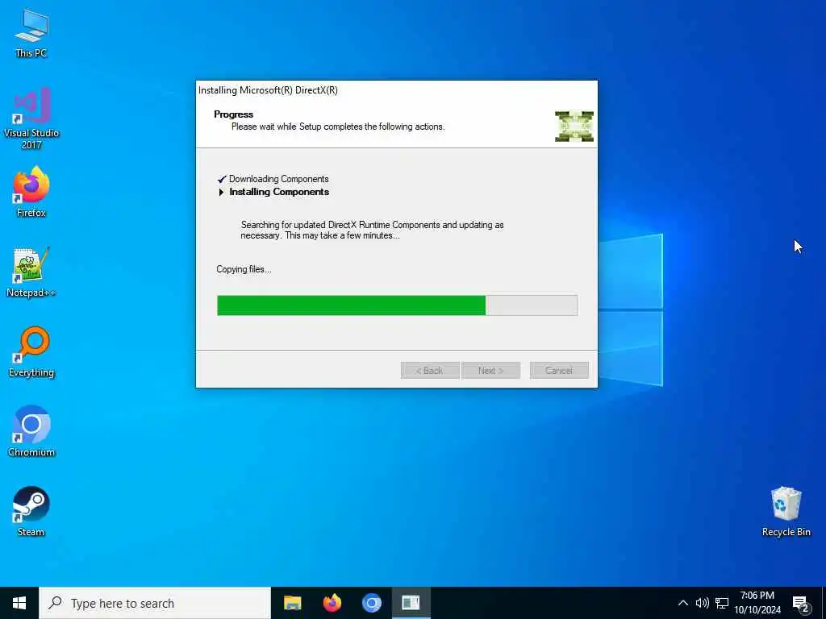Select the Firefox desktop shortcut
Image resolution: width=826 pixels, height=619 pixels.
pyautogui.click(x=31, y=192)
